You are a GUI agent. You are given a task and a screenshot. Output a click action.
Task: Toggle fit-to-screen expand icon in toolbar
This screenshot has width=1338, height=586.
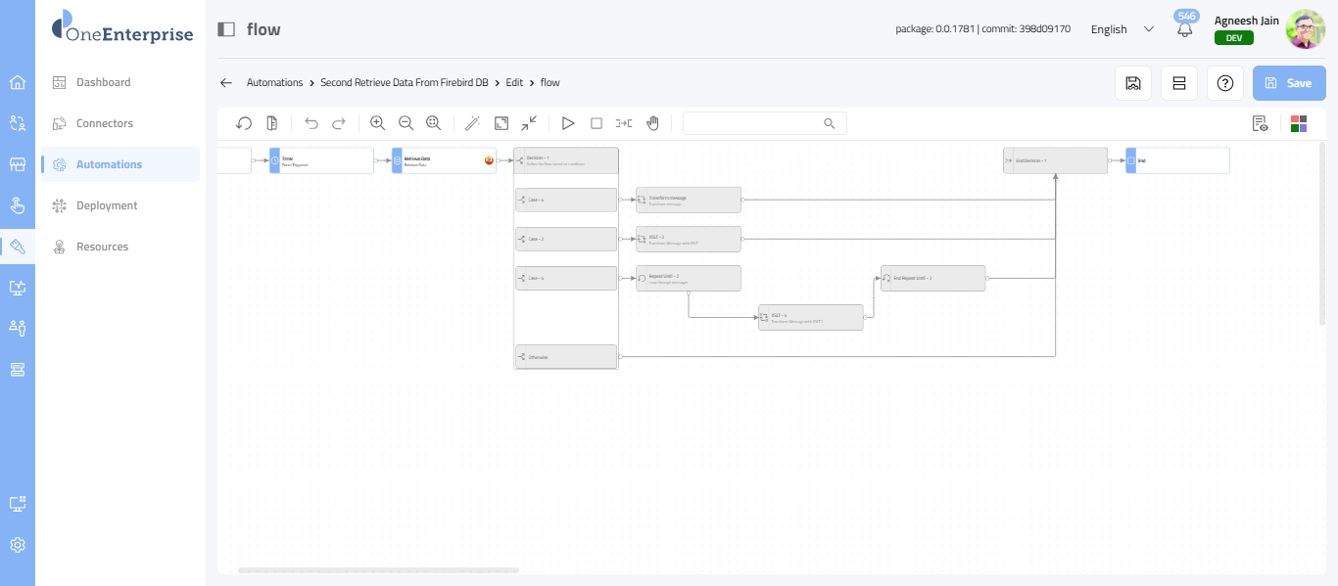coord(502,123)
